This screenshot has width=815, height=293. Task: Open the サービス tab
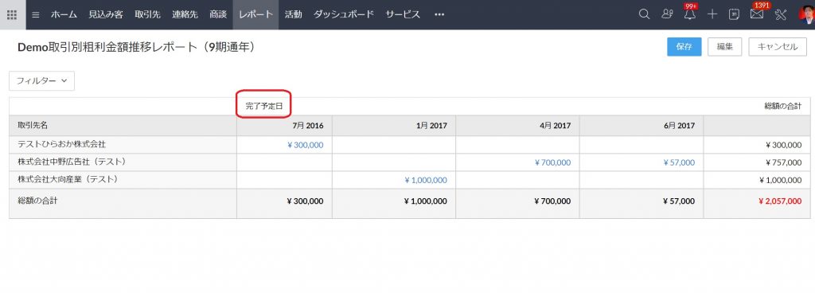pyautogui.click(x=403, y=14)
